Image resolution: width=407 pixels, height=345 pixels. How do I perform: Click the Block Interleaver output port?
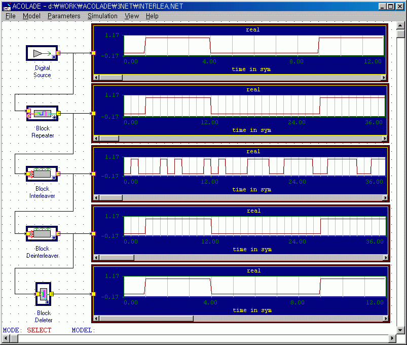pyautogui.click(x=58, y=174)
